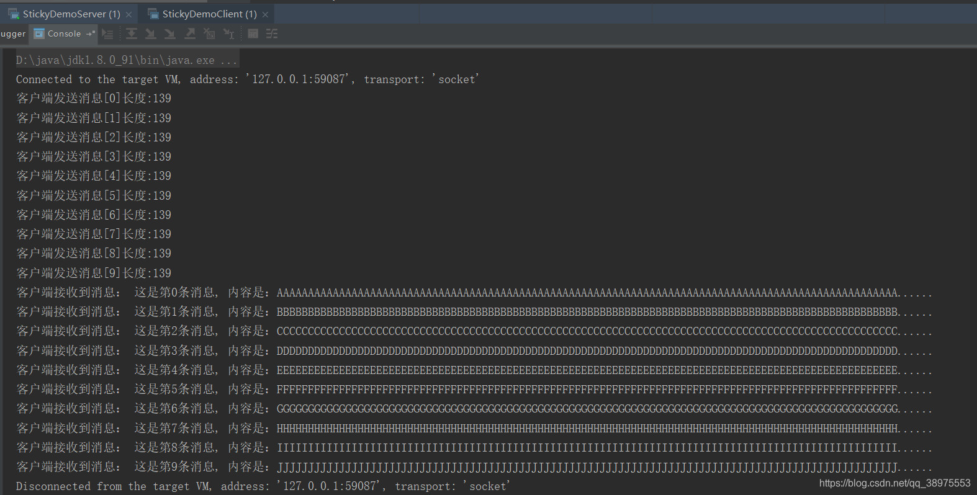Click the 'Disconnected from the target VM' line
Viewport: 977px width, 495px height.
pos(263,486)
